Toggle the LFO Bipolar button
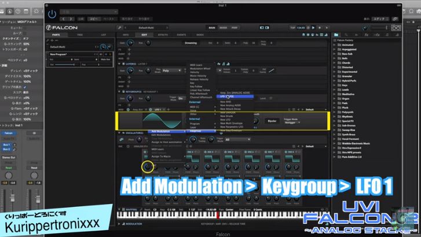421x237 pixels. [272, 121]
